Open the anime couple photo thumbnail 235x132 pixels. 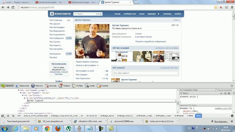(x=142, y=56)
